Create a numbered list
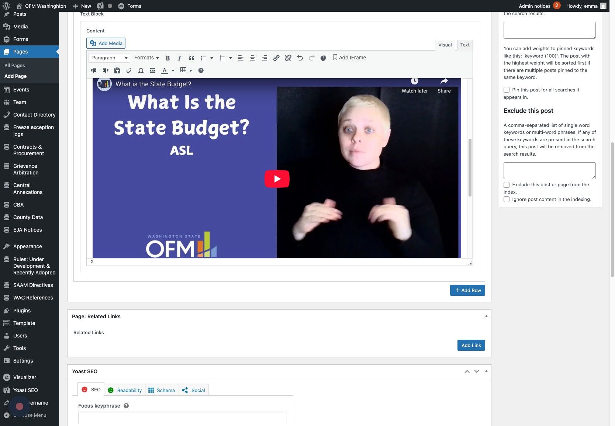Image resolution: width=615 pixels, height=426 pixels. [222, 58]
